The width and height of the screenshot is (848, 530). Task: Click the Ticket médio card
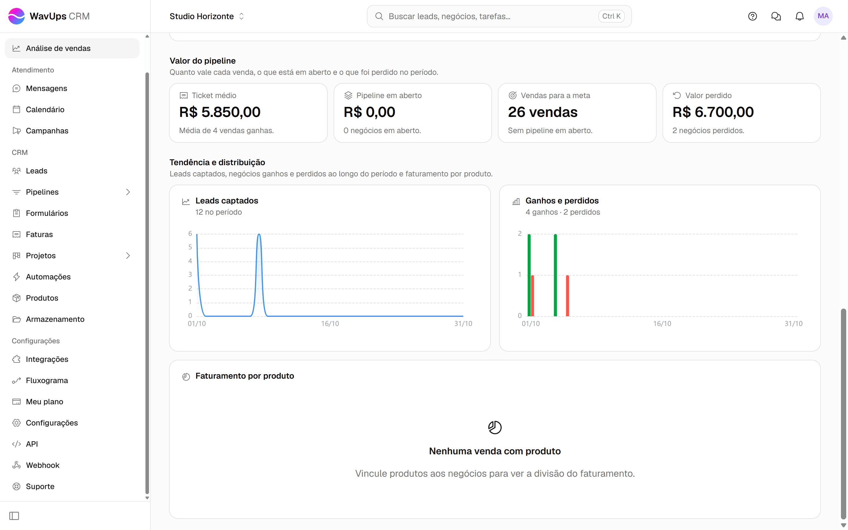tap(248, 113)
